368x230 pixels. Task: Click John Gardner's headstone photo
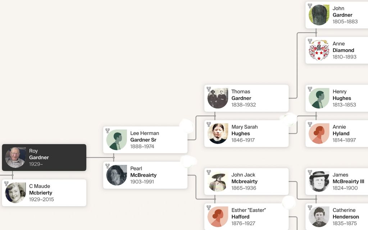[319, 15]
